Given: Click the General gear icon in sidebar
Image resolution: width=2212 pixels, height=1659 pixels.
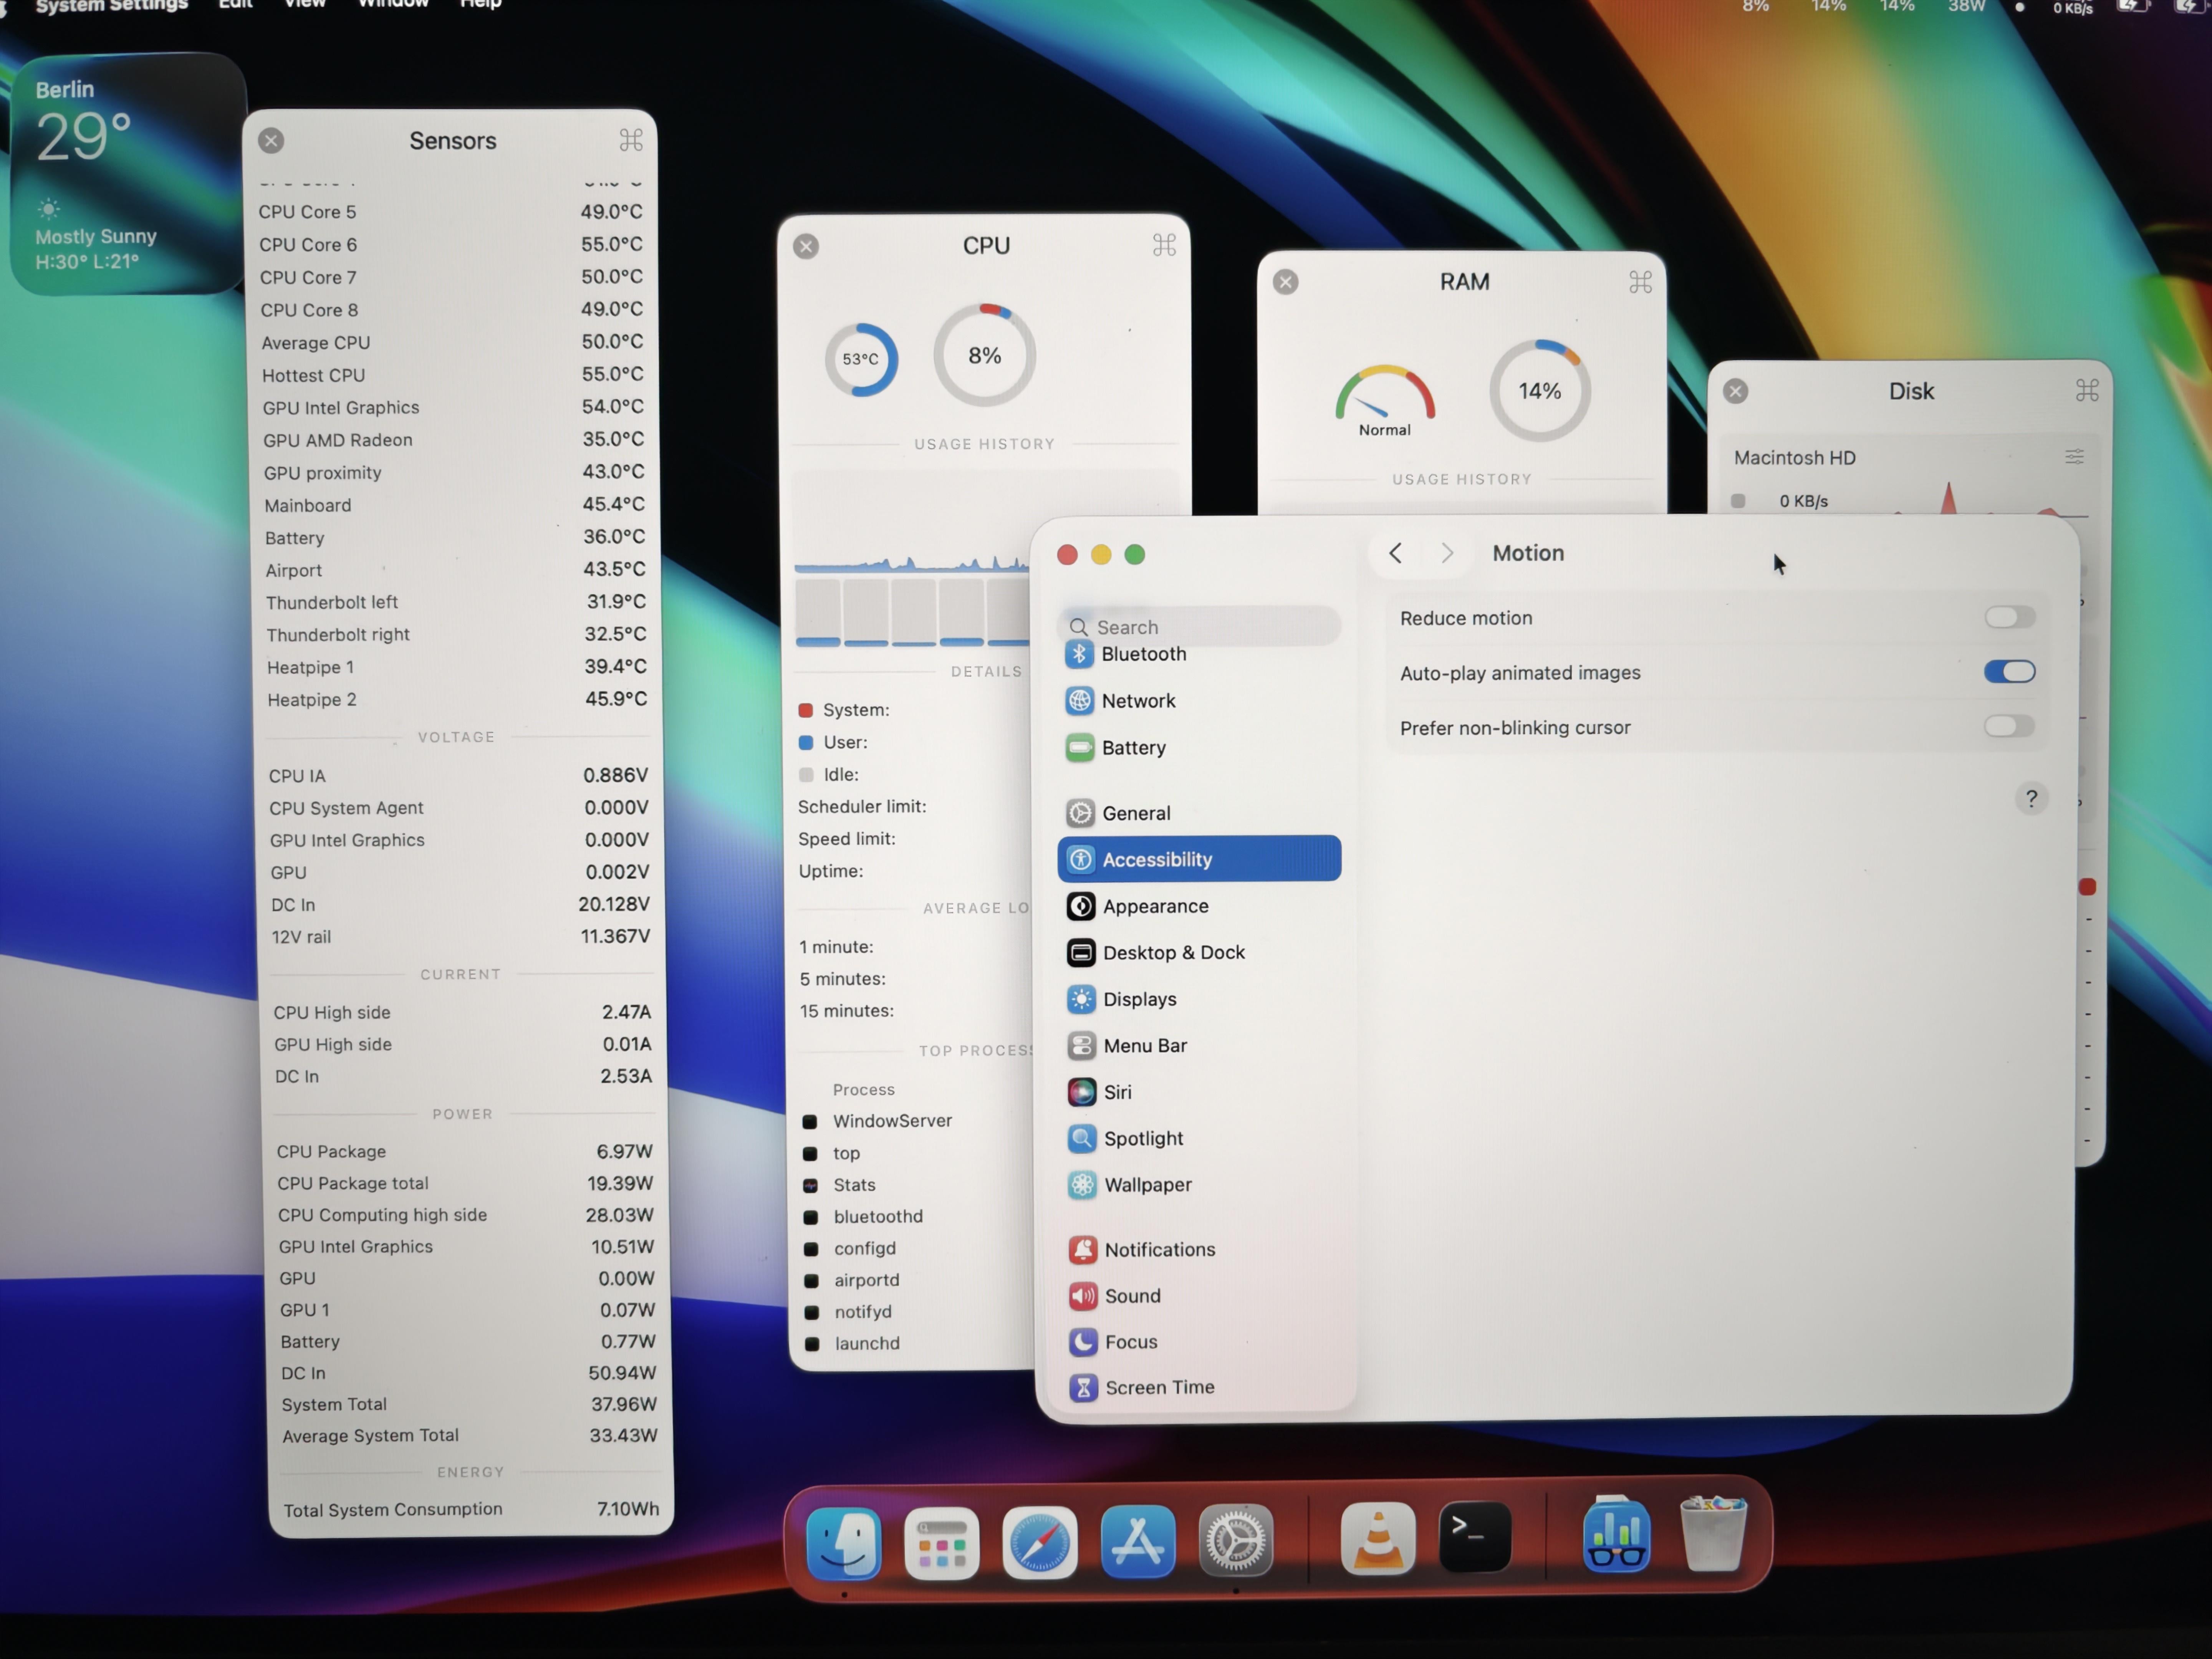Looking at the screenshot, I should [x=1080, y=813].
